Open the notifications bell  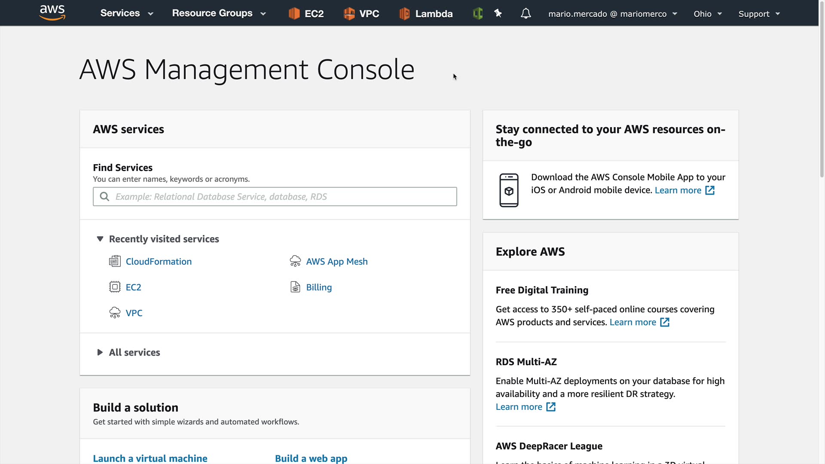pos(526,14)
